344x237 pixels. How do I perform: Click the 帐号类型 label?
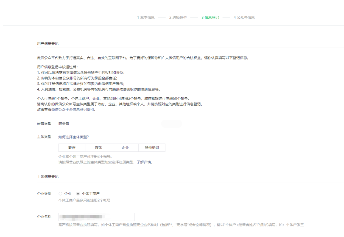pos(44,124)
